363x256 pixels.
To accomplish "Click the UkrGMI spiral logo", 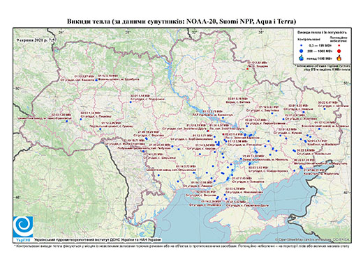I will click(x=23, y=227).
